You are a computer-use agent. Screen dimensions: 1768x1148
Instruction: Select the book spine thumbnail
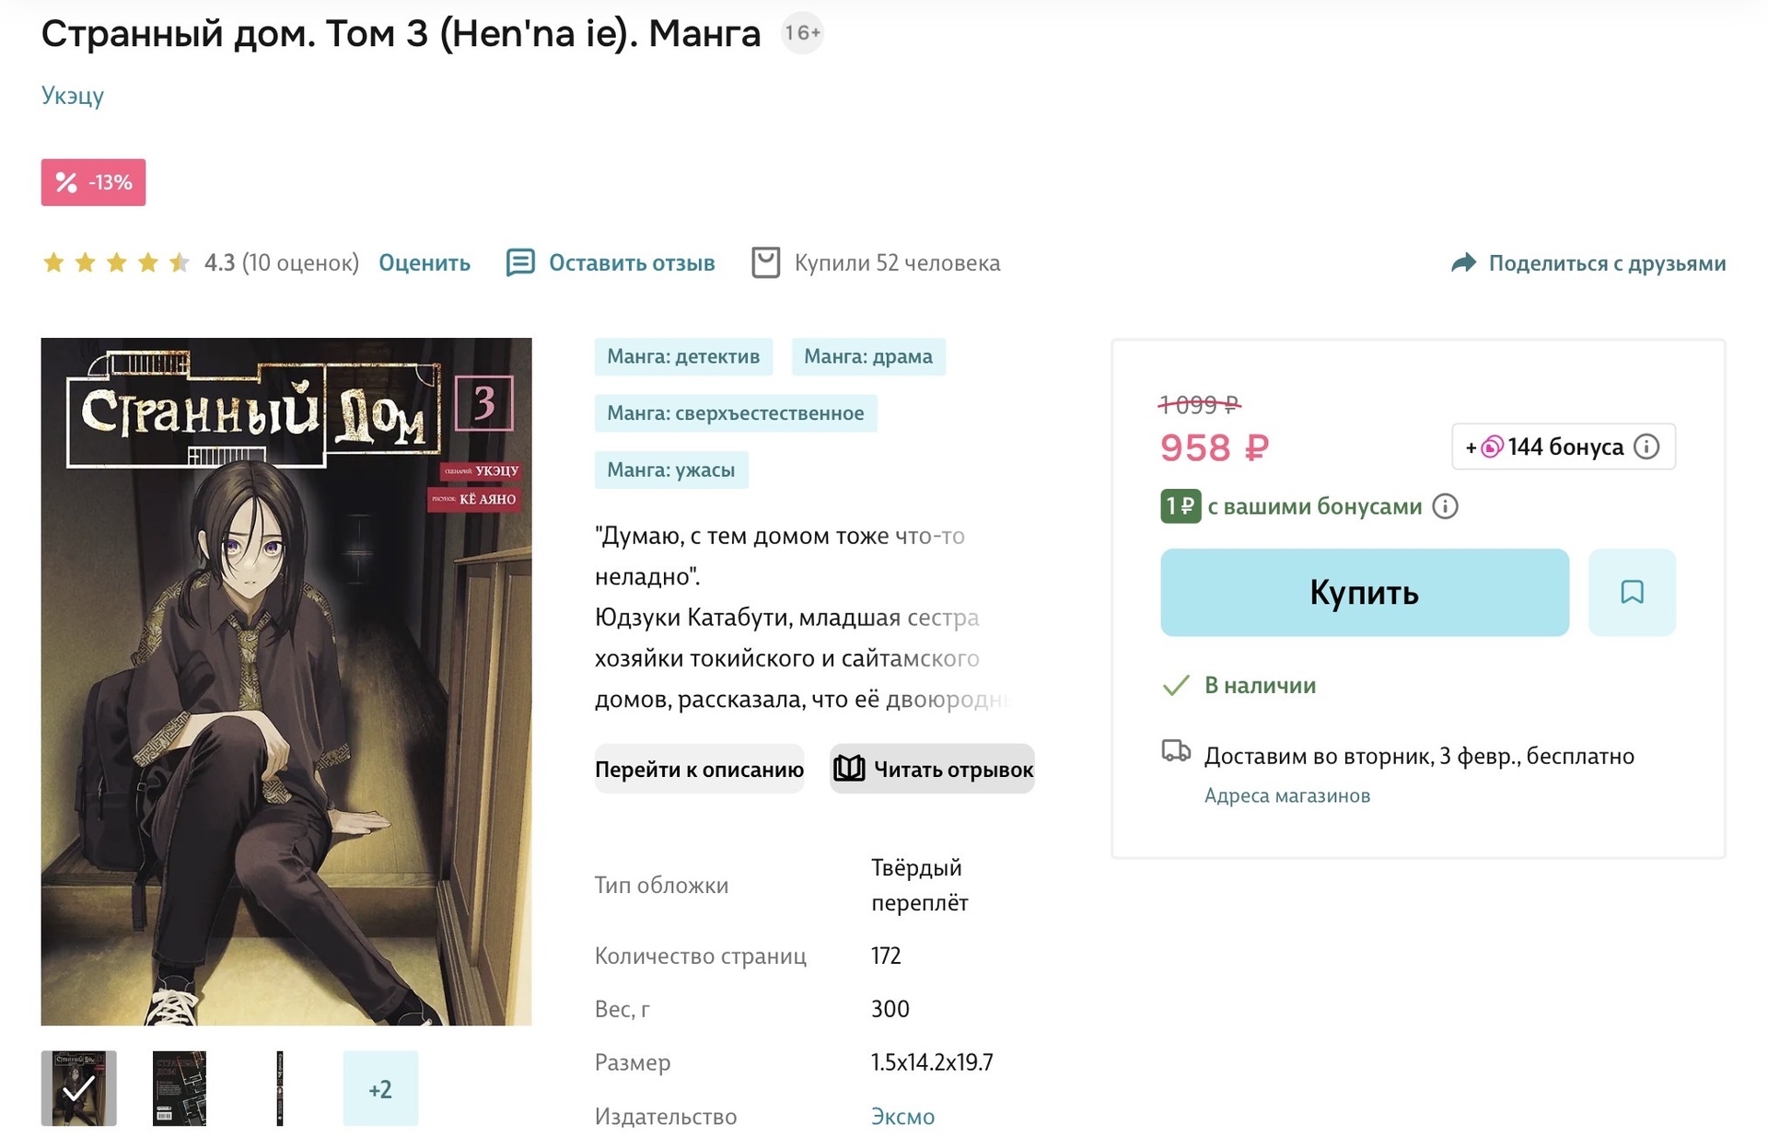(x=280, y=1088)
